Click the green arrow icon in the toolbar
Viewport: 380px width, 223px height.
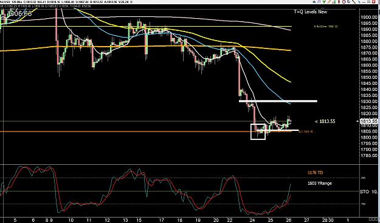point(324,2)
